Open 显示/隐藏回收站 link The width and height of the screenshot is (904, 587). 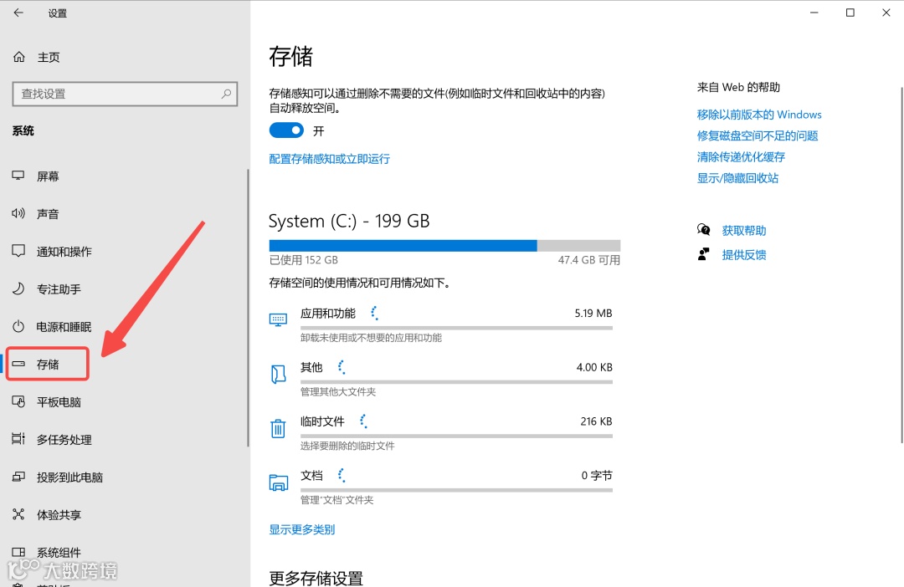[x=737, y=178]
